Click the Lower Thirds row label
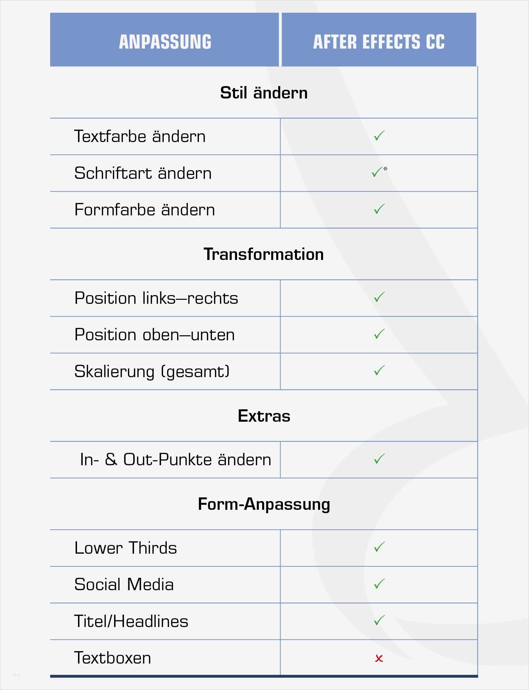This screenshot has height=690, width=529. (x=126, y=548)
